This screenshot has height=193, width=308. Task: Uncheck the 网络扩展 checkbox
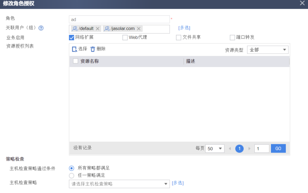(x=72, y=38)
